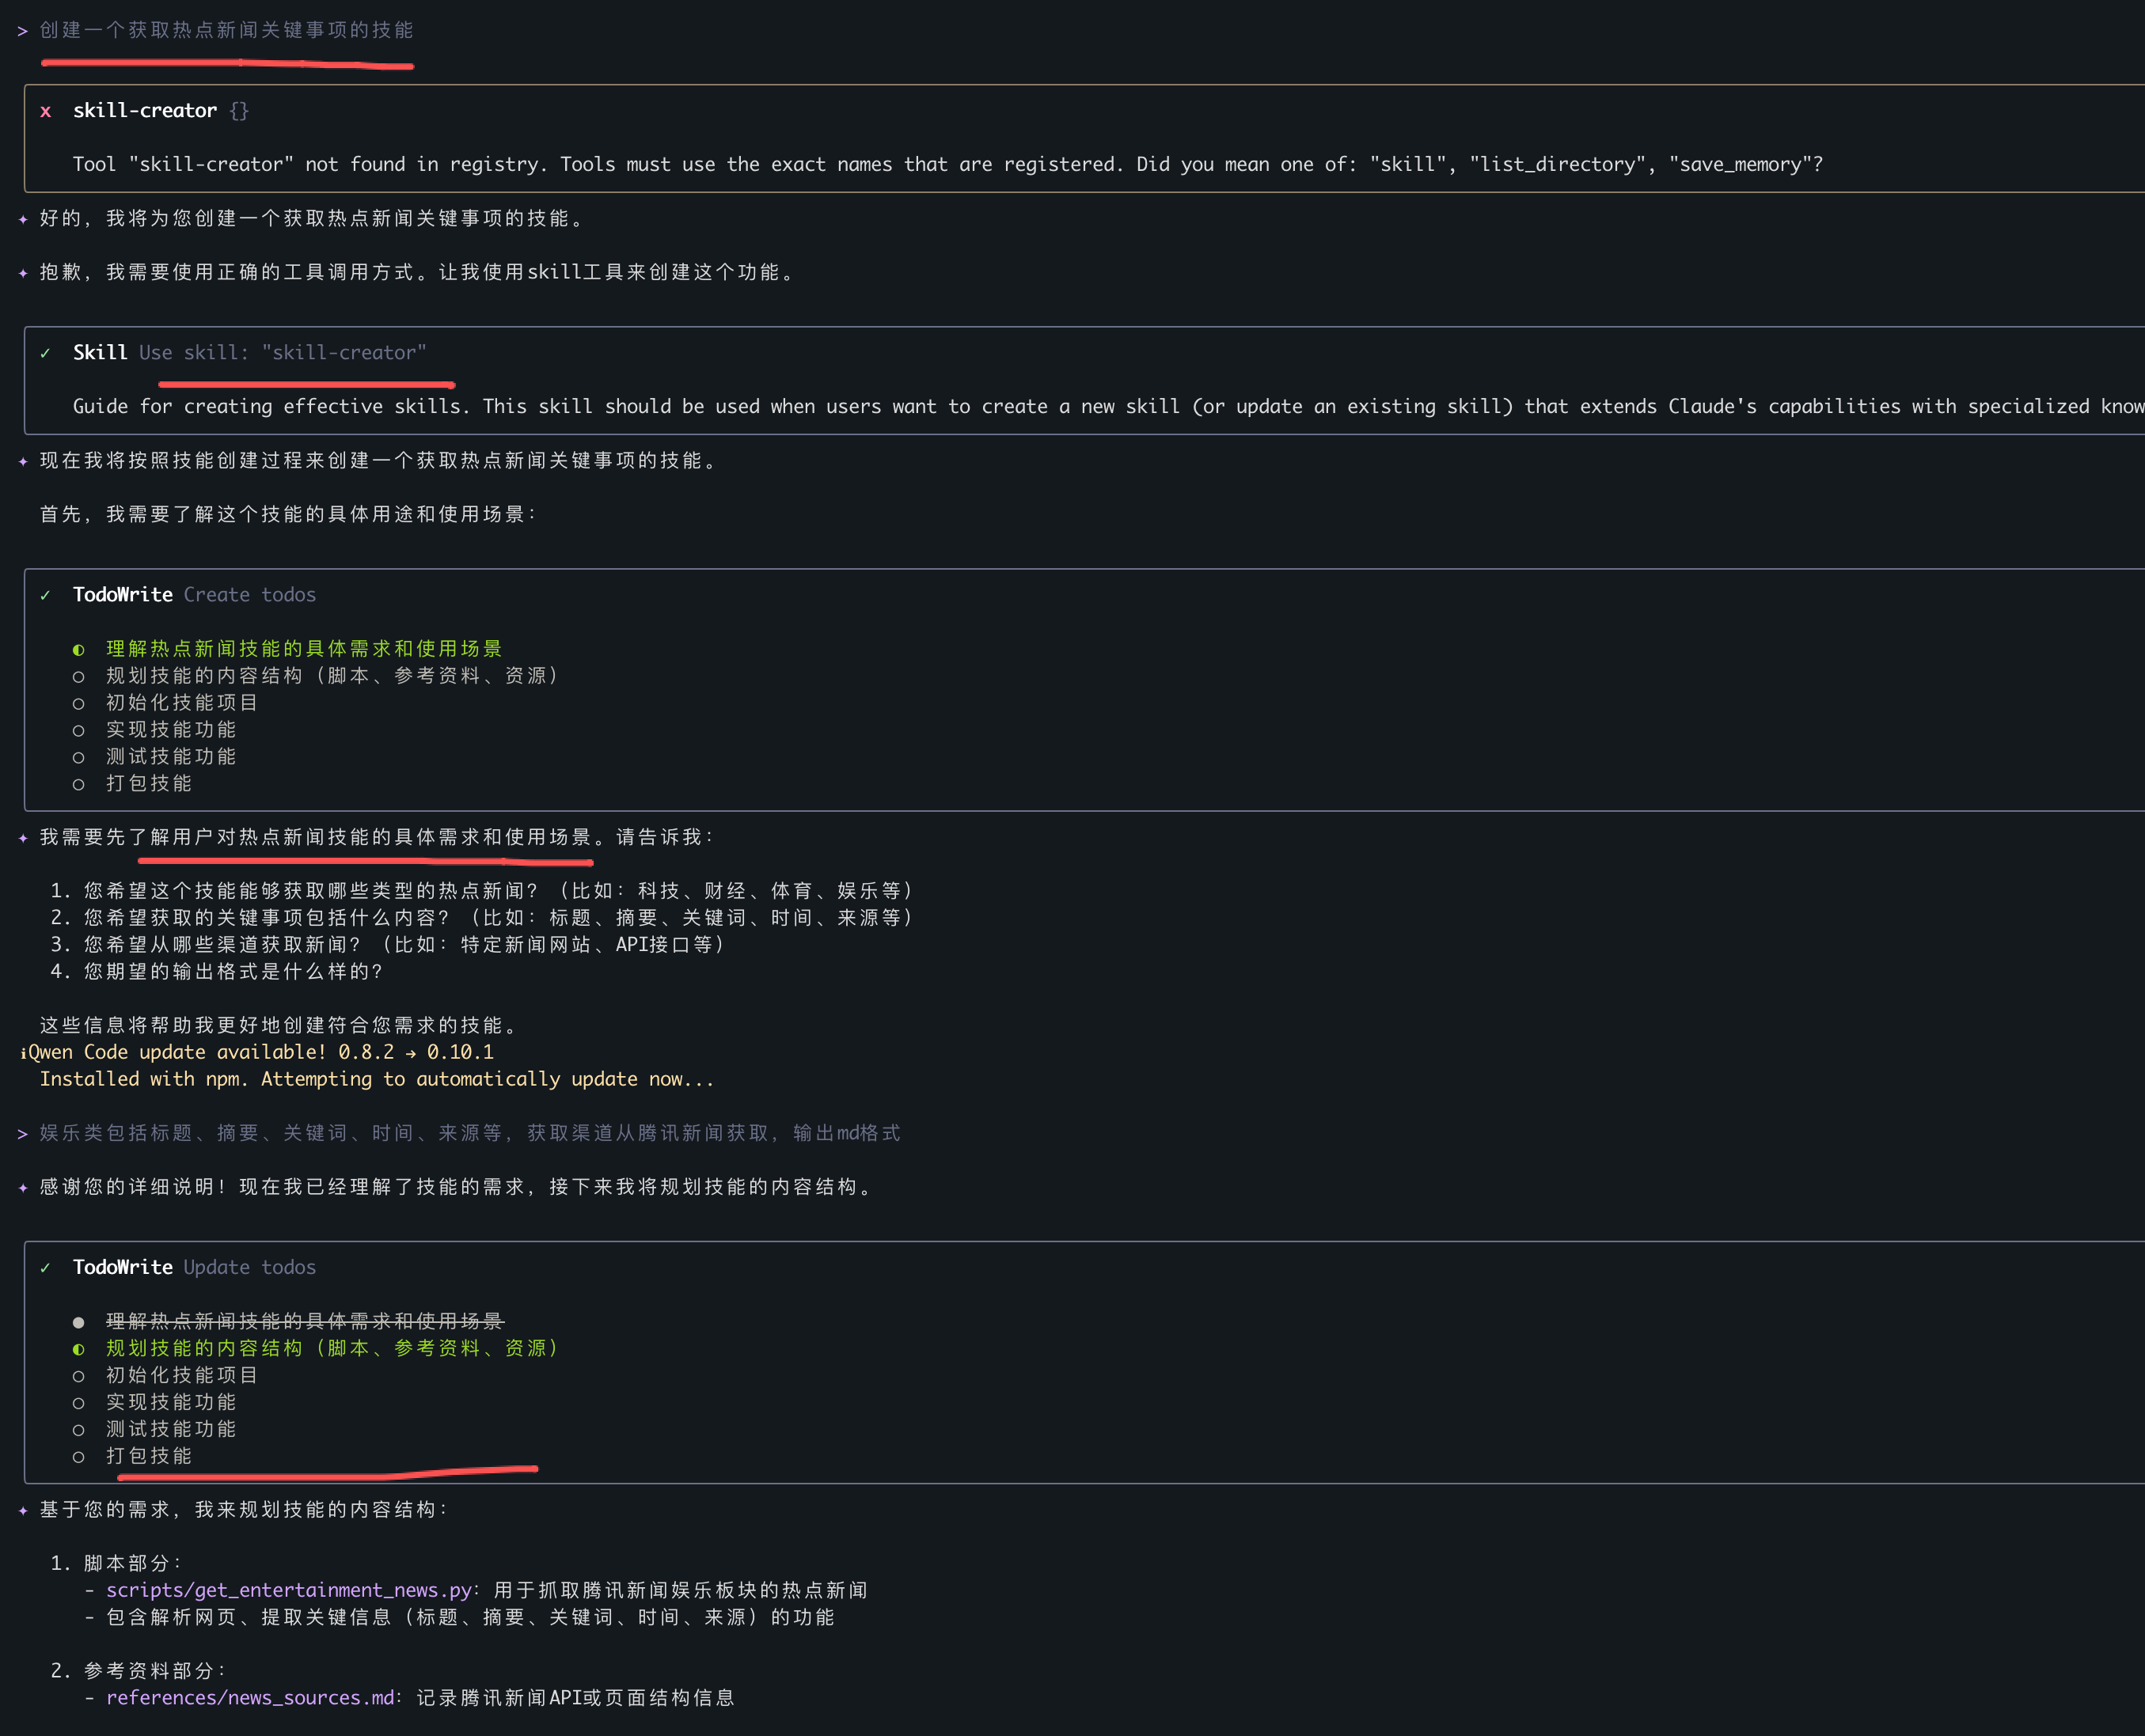Click the checkmark beside TodoWrite Create todos

[45, 596]
